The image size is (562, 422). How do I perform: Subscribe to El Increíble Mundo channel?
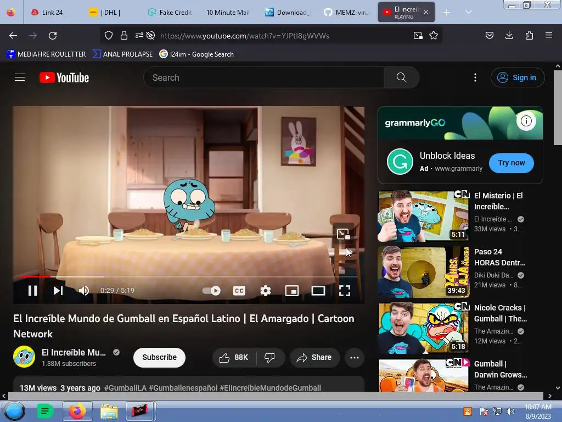(160, 357)
